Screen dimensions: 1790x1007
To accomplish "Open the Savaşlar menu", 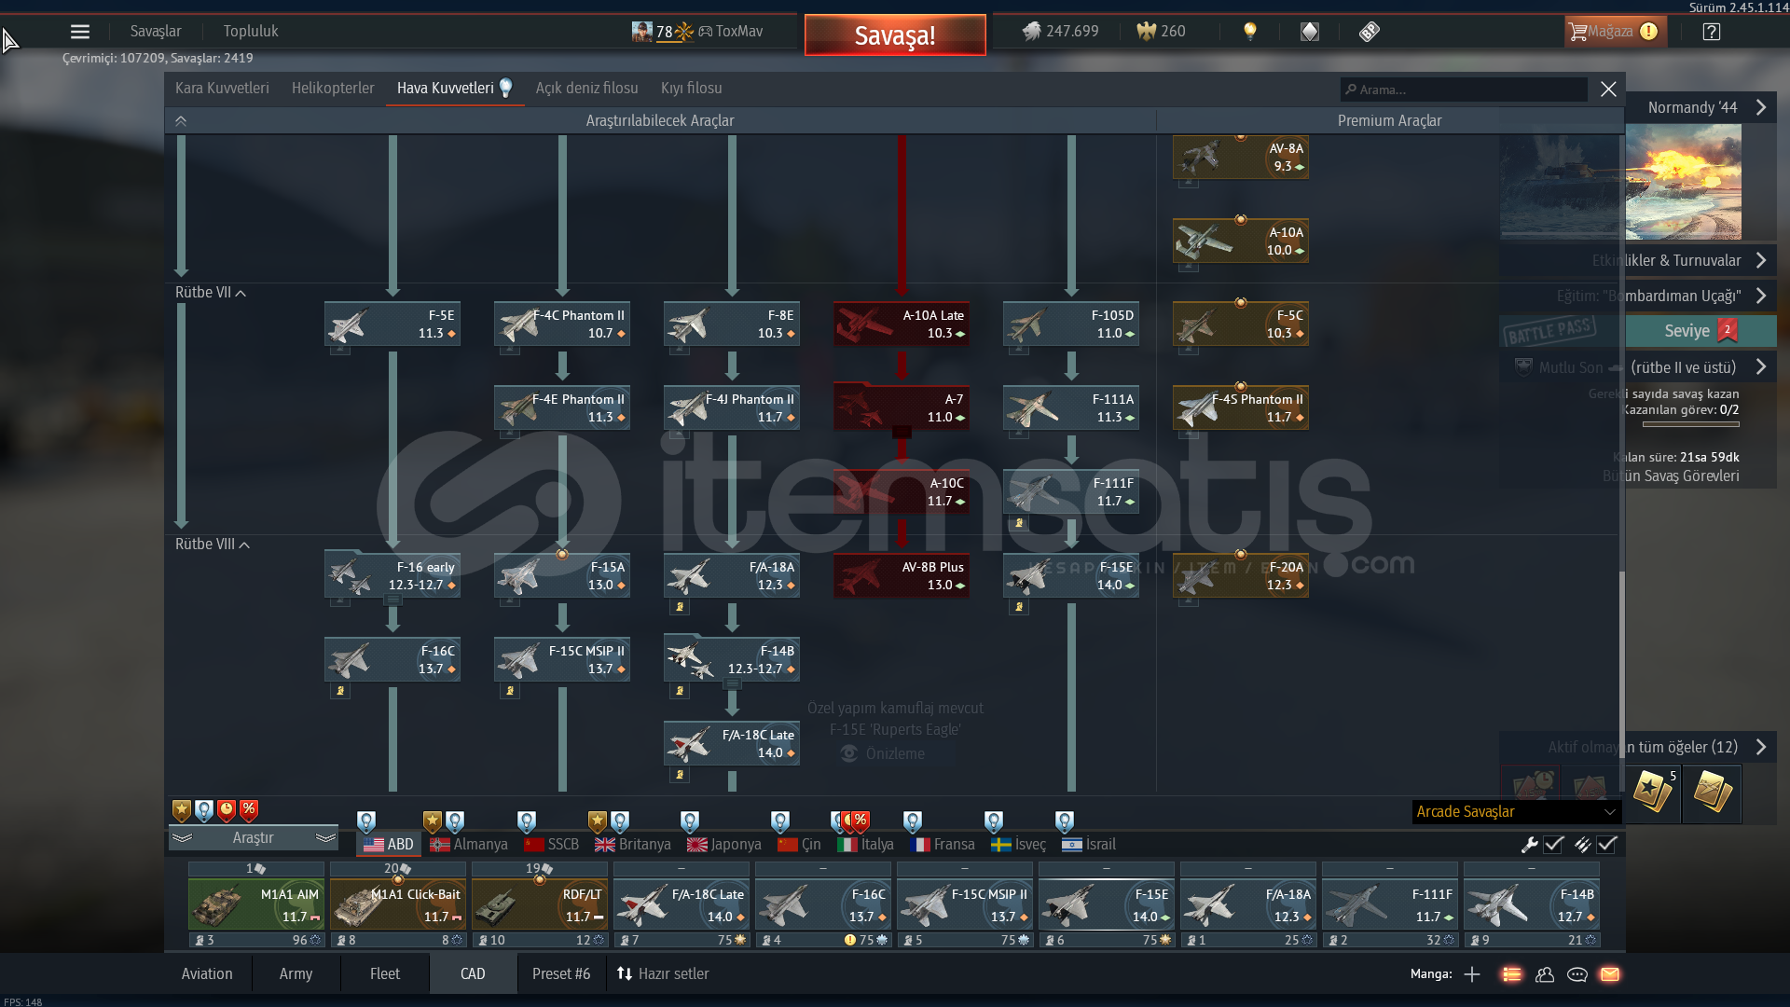I will tap(156, 32).
